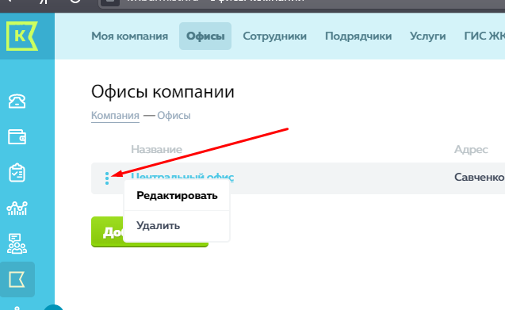Screen dimensions: 505x310
Task: Select the Офисы tab
Action: [205, 36]
